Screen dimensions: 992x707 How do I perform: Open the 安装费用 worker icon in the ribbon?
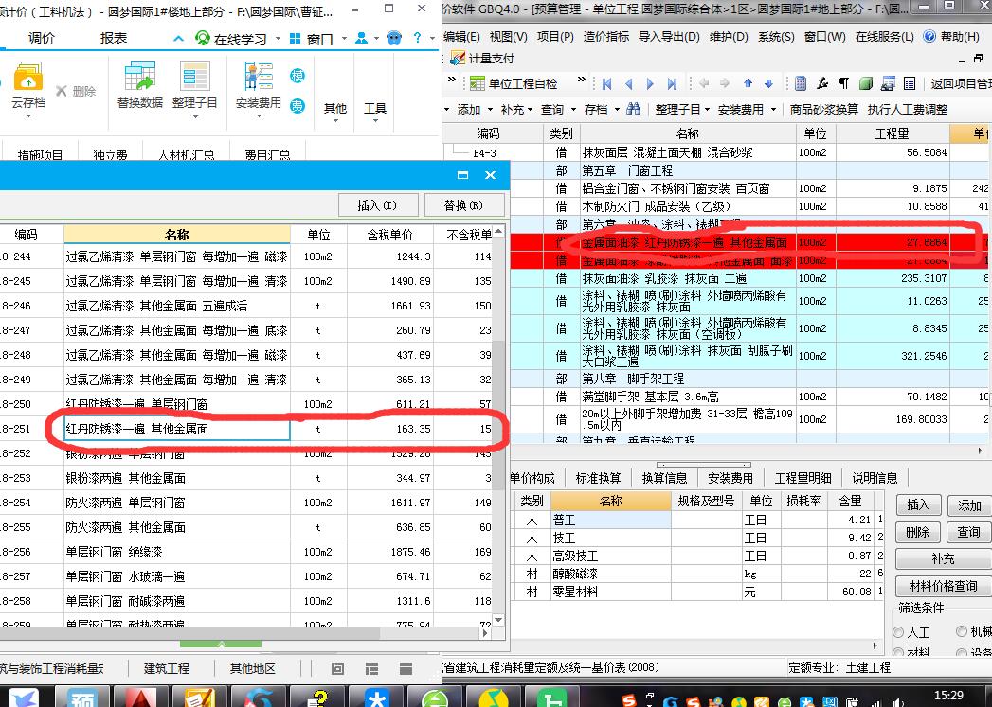pyautogui.click(x=258, y=76)
